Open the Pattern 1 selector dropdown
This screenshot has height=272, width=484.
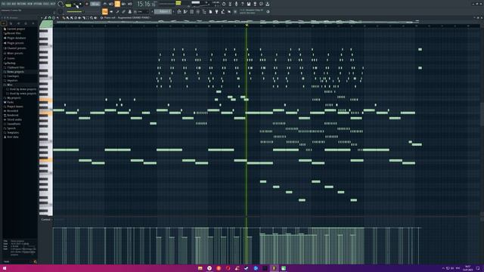[x=163, y=11]
